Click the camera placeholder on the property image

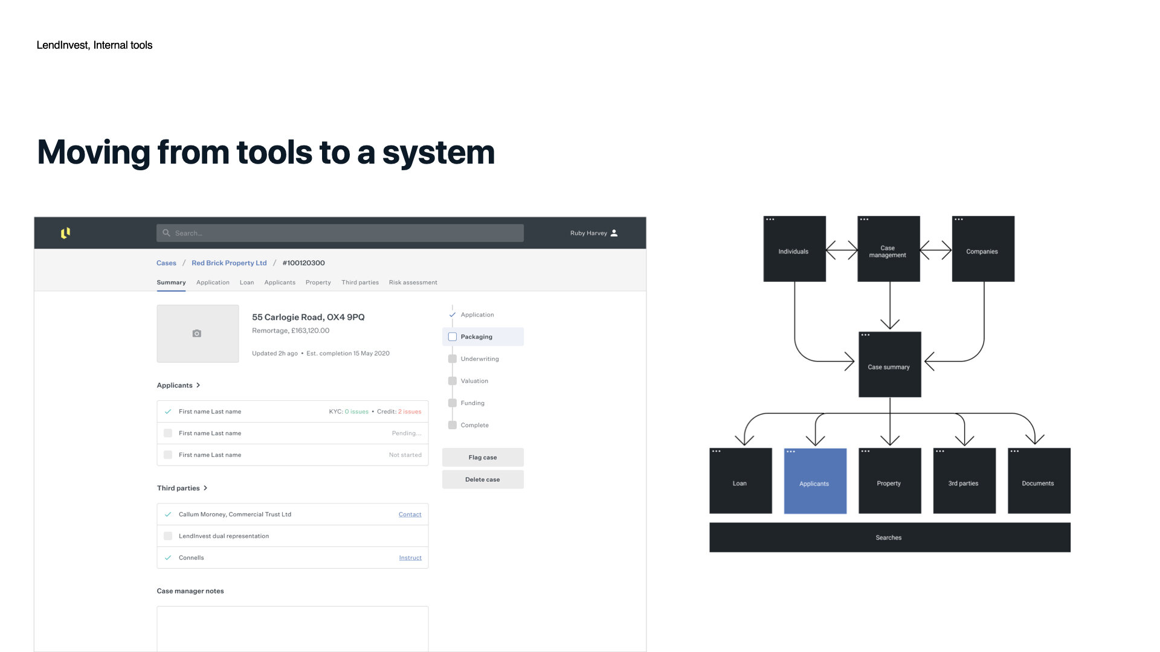[x=198, y=333]
